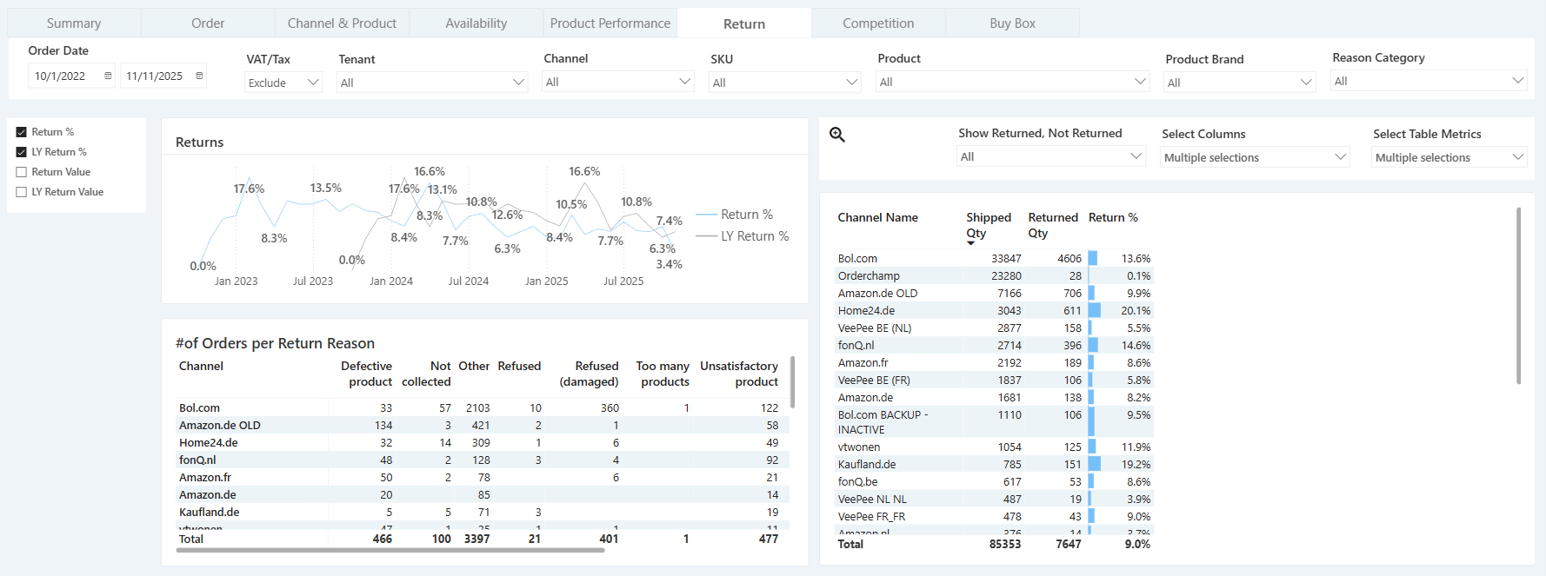The height and width of the screenshot is (576, 1546).
Task: Sort by the Not collected column header
Action: (426, 374)
